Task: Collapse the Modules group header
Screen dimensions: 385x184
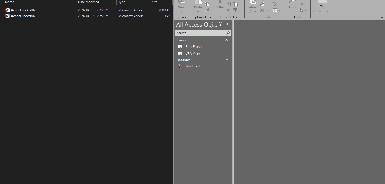Action: 227,60
